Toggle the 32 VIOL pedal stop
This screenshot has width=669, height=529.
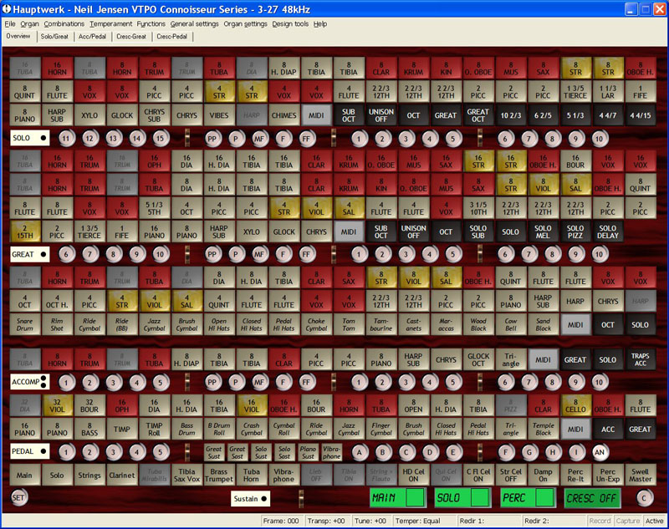point(57,405)
